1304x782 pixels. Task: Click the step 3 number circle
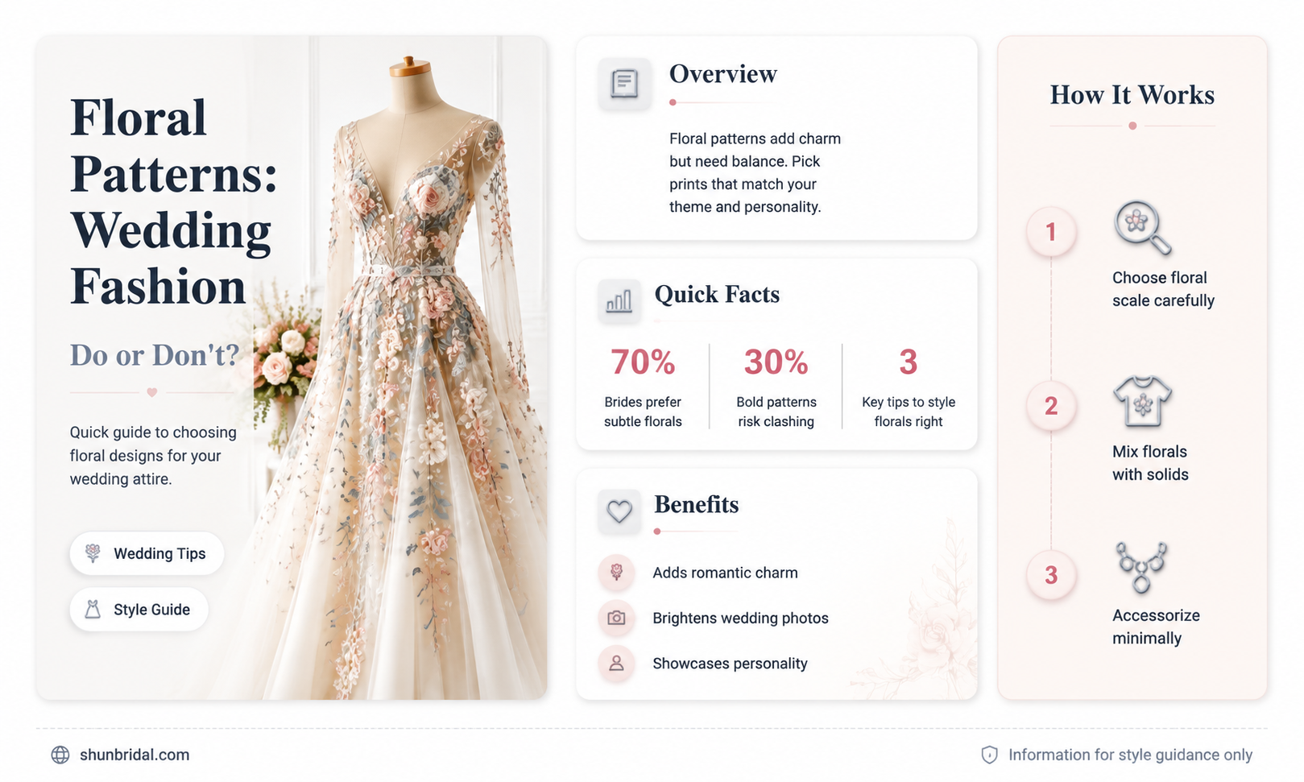click(x=1050, y=575)
